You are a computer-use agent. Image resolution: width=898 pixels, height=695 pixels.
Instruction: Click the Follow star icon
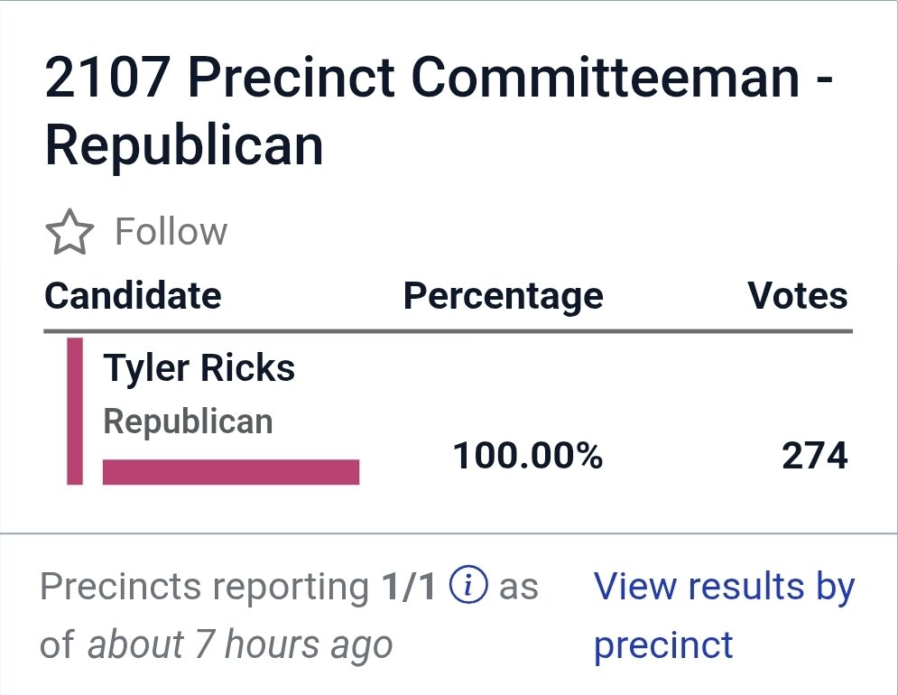tap(69, 232)
